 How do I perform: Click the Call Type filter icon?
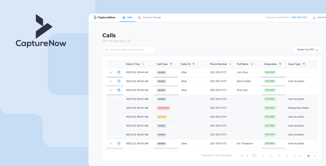pos(171,64)
